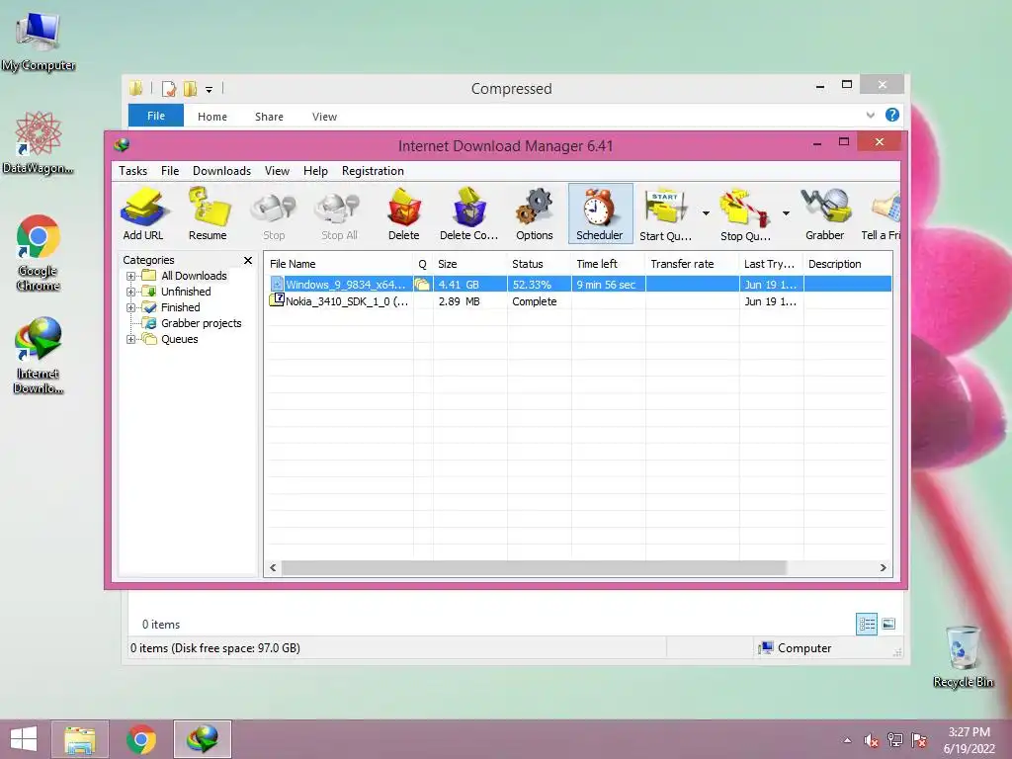Open the Stop Queue dropdown arrow
Screen dimensions: 1012x759
pos(786,213)
